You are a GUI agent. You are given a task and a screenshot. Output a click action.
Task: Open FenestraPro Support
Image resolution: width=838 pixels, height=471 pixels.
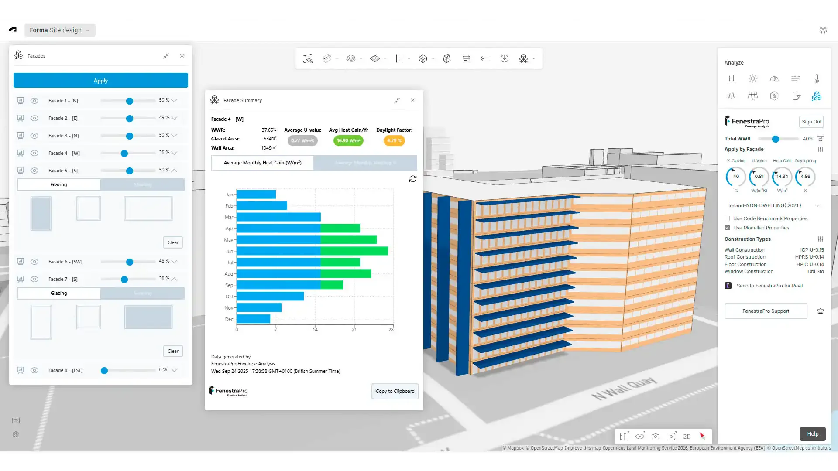tap(766, 311)
